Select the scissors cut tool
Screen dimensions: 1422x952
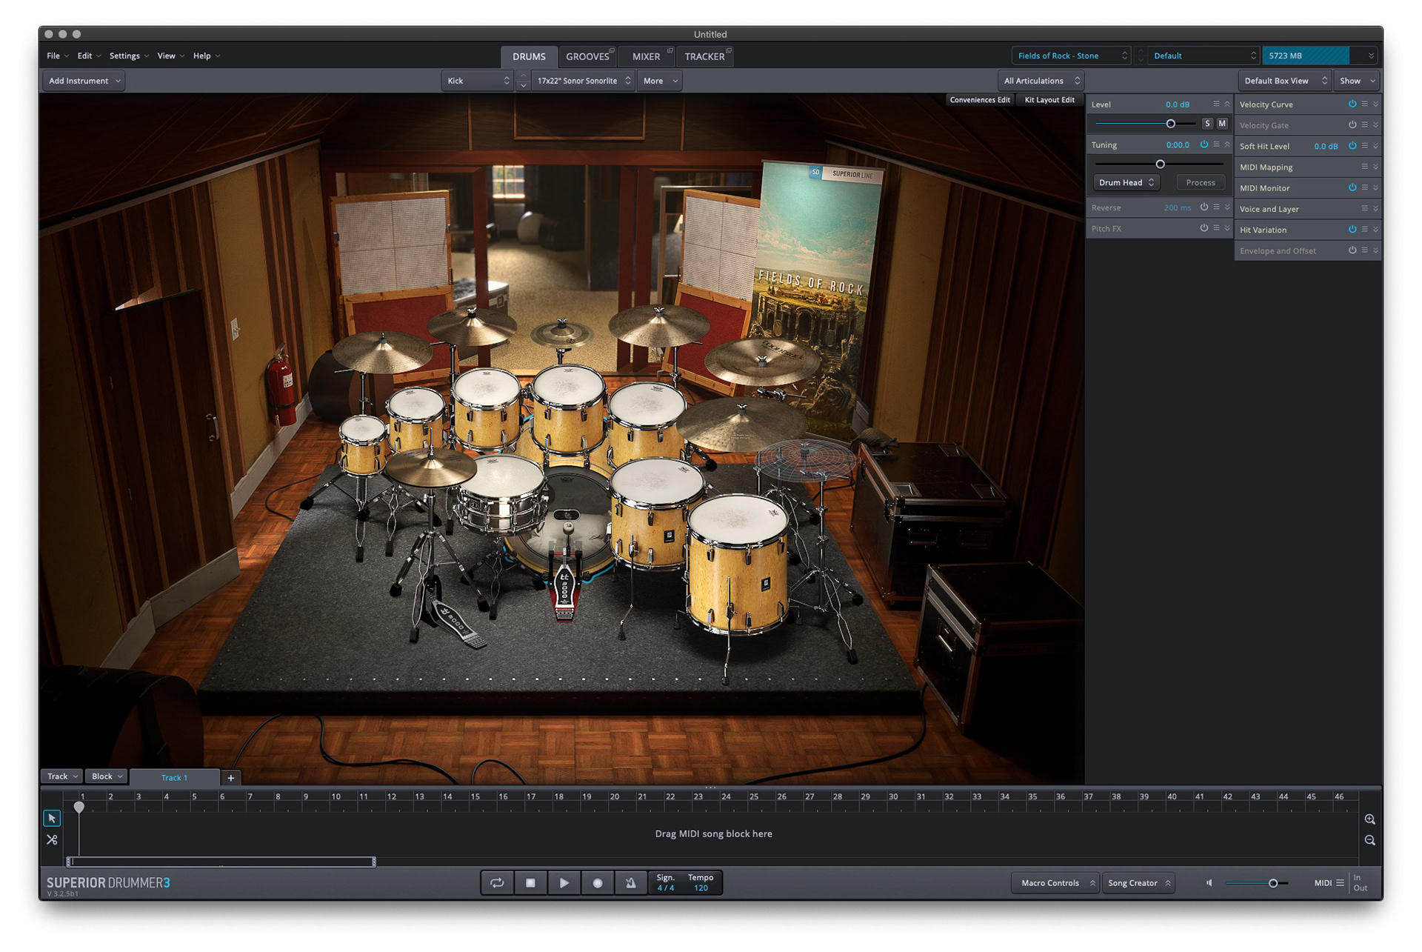pyautogui.click(x=52, y=839)
